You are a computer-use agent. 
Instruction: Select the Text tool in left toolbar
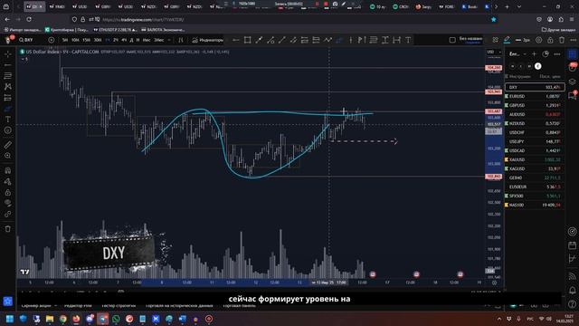click(x=8, y=120)
